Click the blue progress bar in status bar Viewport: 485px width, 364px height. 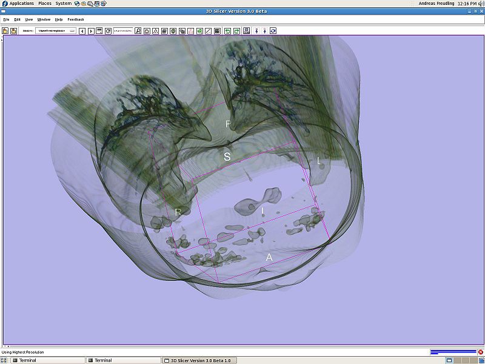[x=452, y=352]
